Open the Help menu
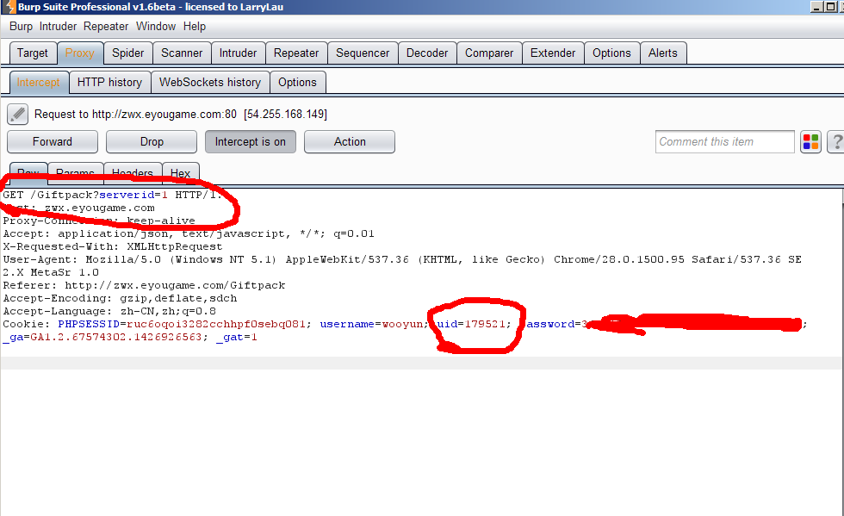This screenshot has height=516, width=844. pos(195,27)
